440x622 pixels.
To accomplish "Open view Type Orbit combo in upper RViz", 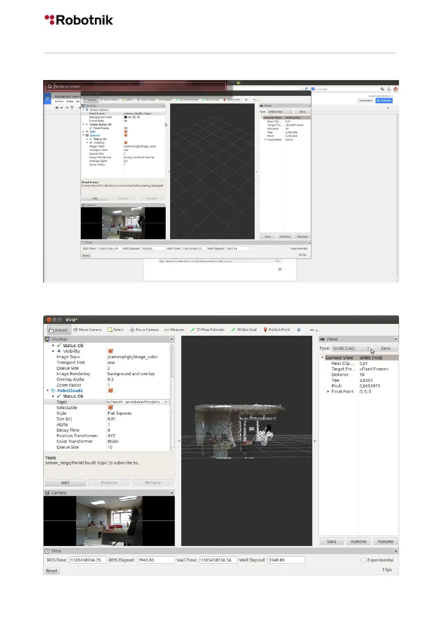I will coord(280,111).
